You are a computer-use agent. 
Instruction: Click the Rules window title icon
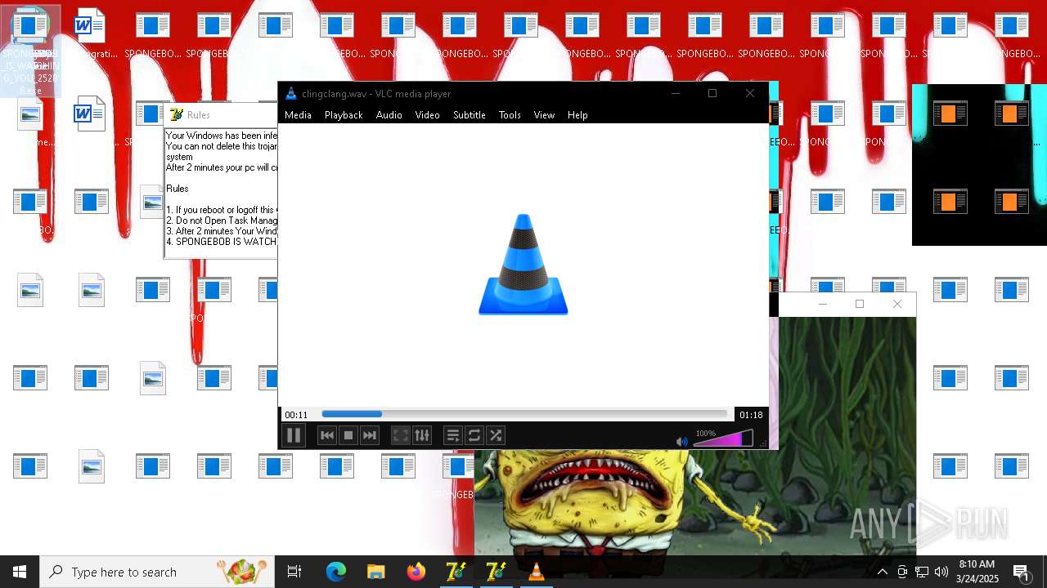click(176, 115)
